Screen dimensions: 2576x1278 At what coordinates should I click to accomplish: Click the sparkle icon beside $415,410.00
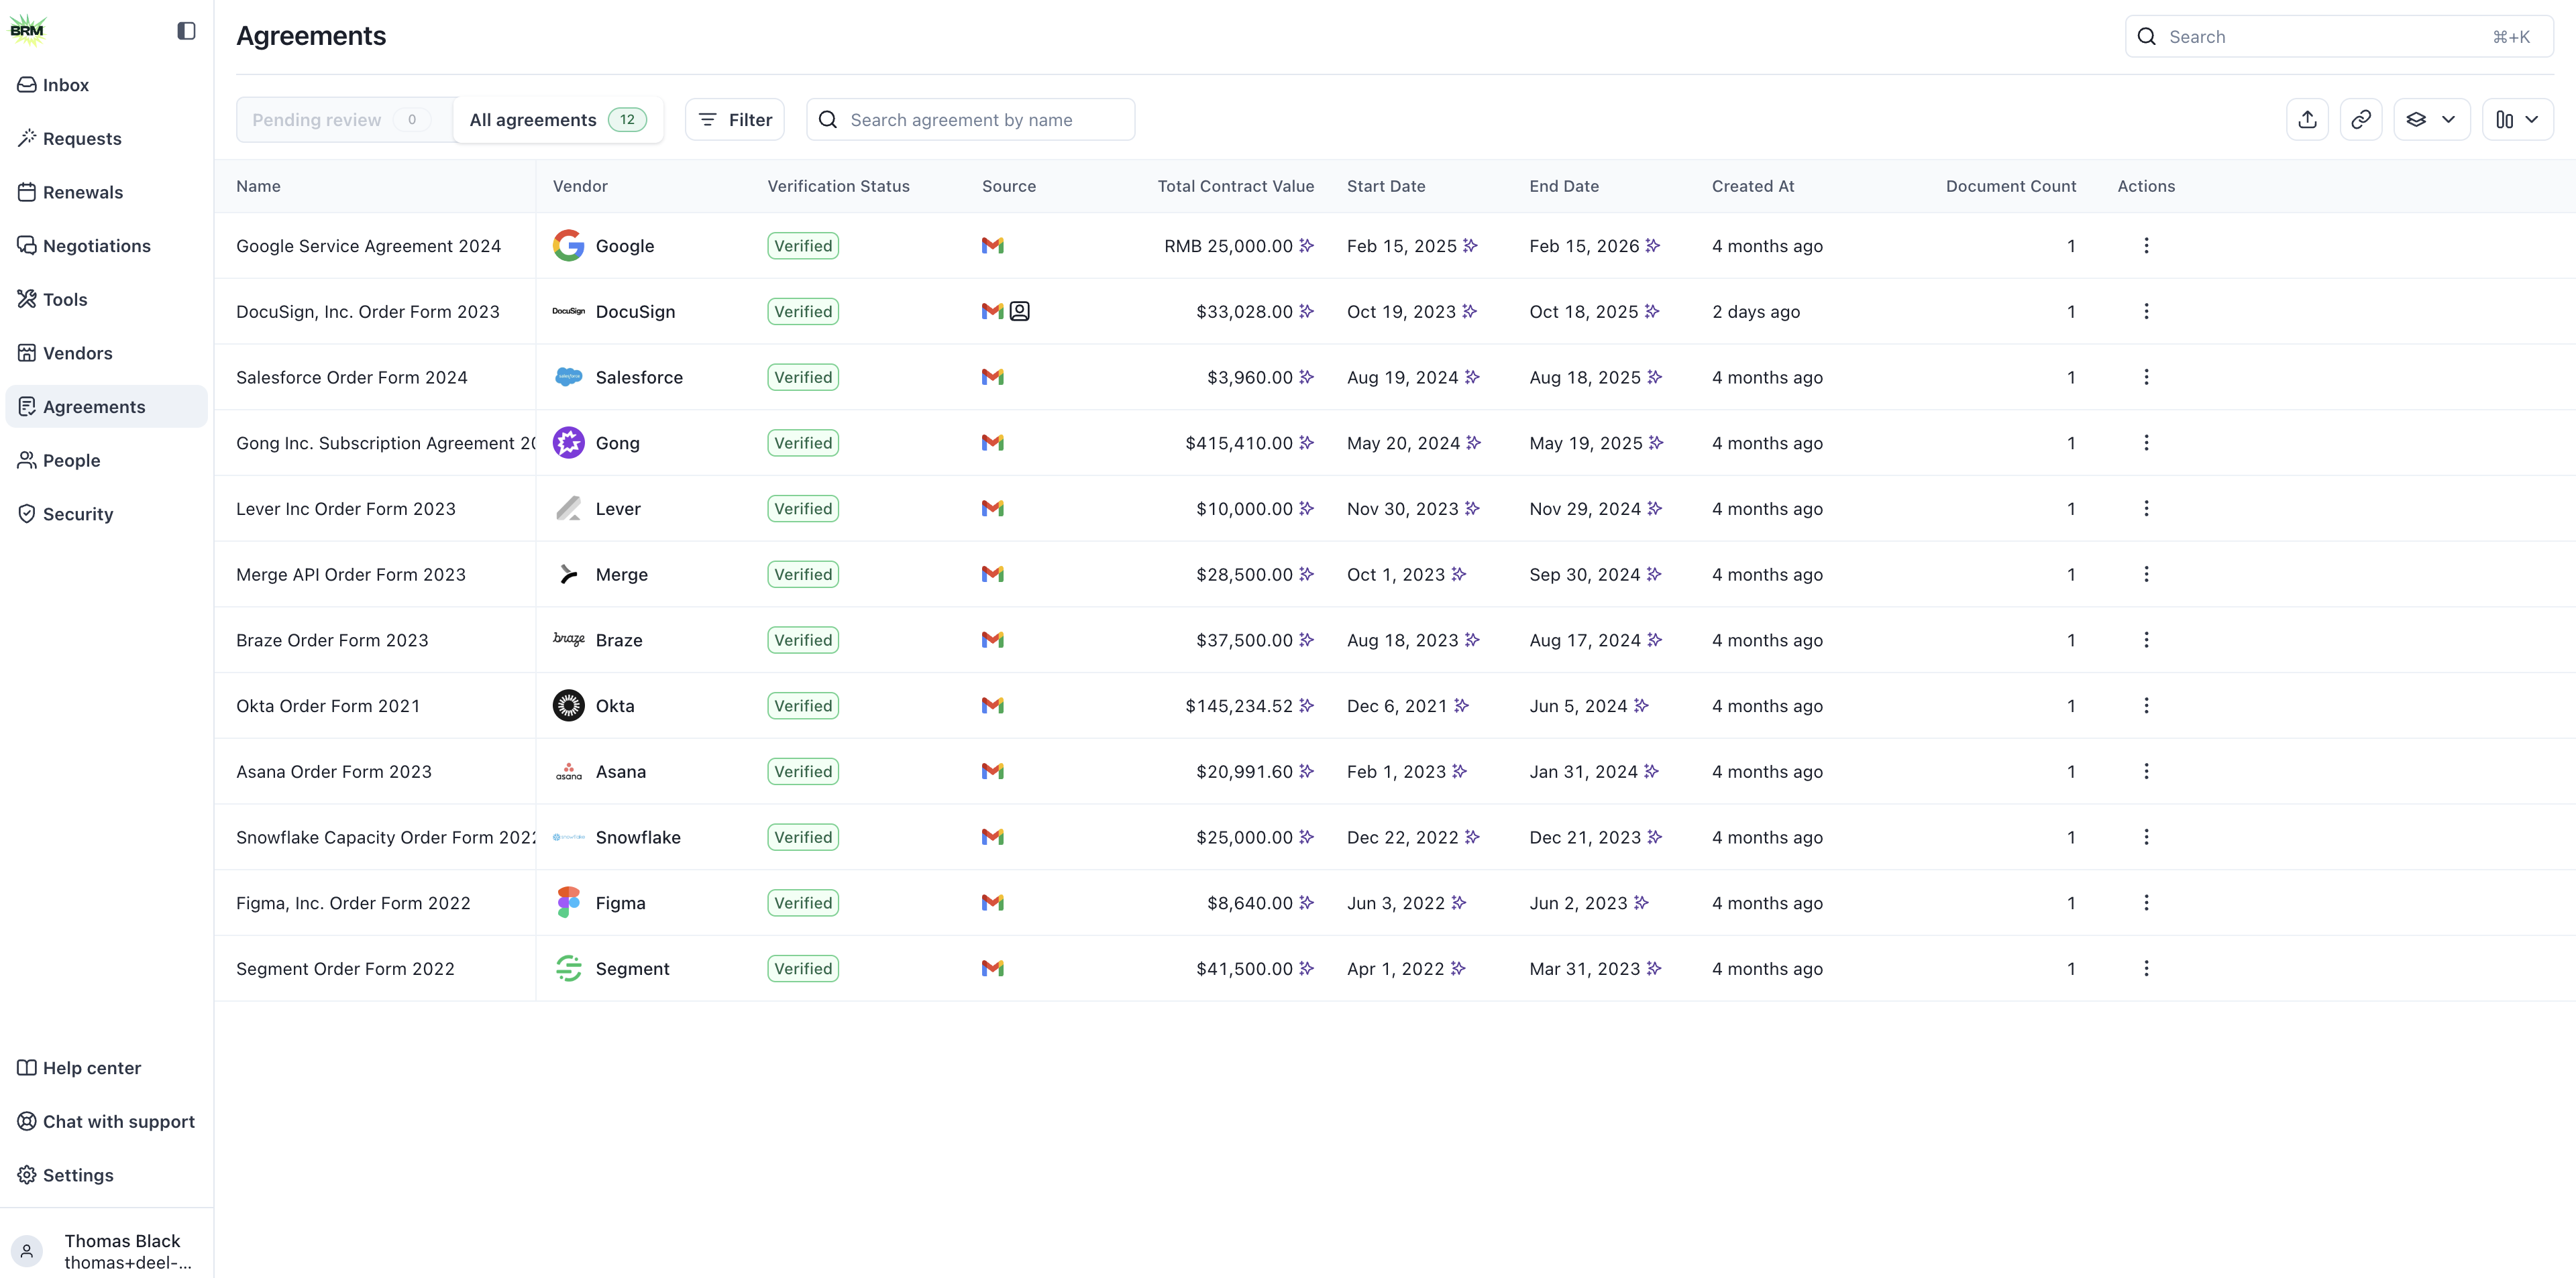click(x=1306, y=443)
